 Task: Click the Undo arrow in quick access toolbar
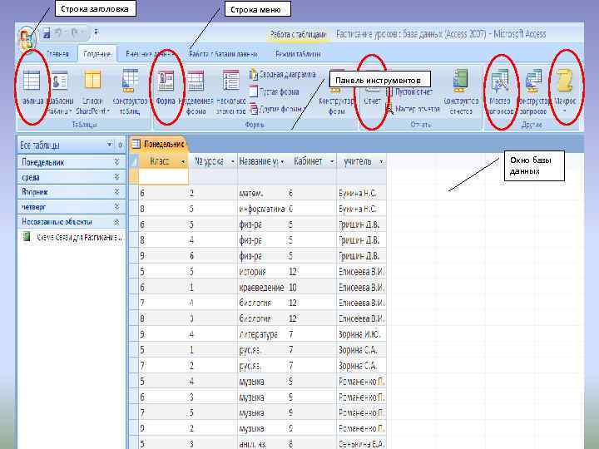(60, 33)
